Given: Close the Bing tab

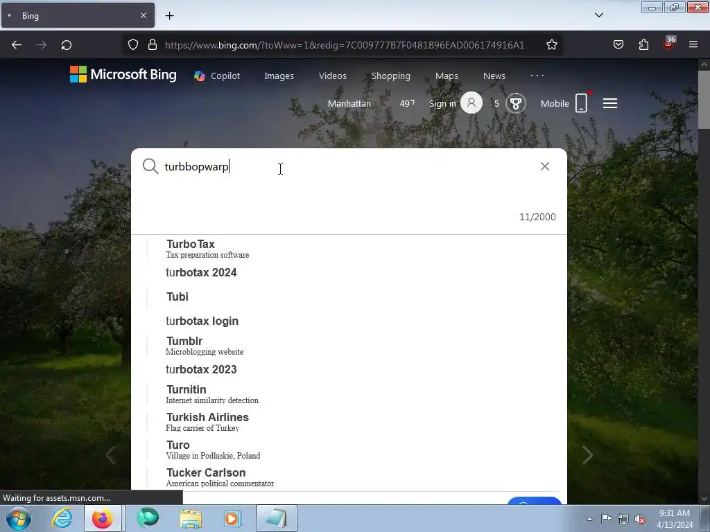Looking at the screenshot, I should point(144,15).
